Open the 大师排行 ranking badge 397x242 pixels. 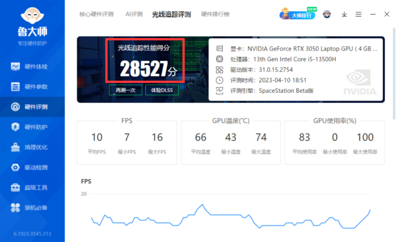tap(298, 14)
